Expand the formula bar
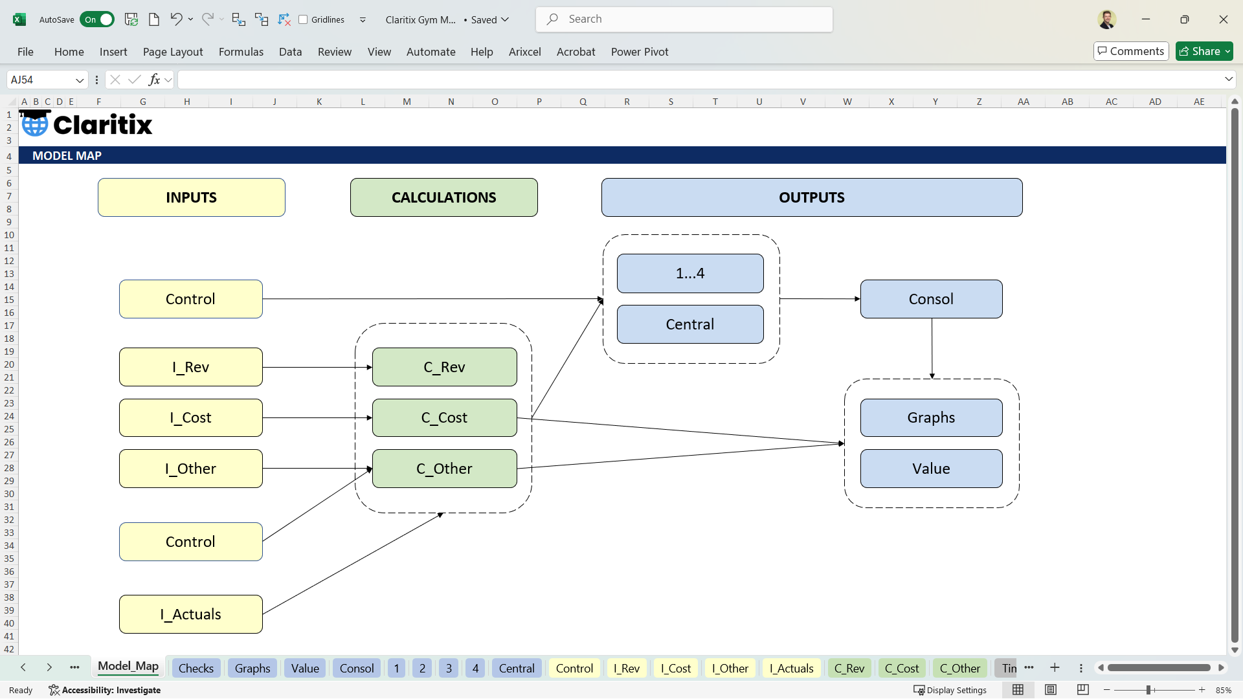This screenshot has height=699, width=1243. click(x=1228, y=79)
